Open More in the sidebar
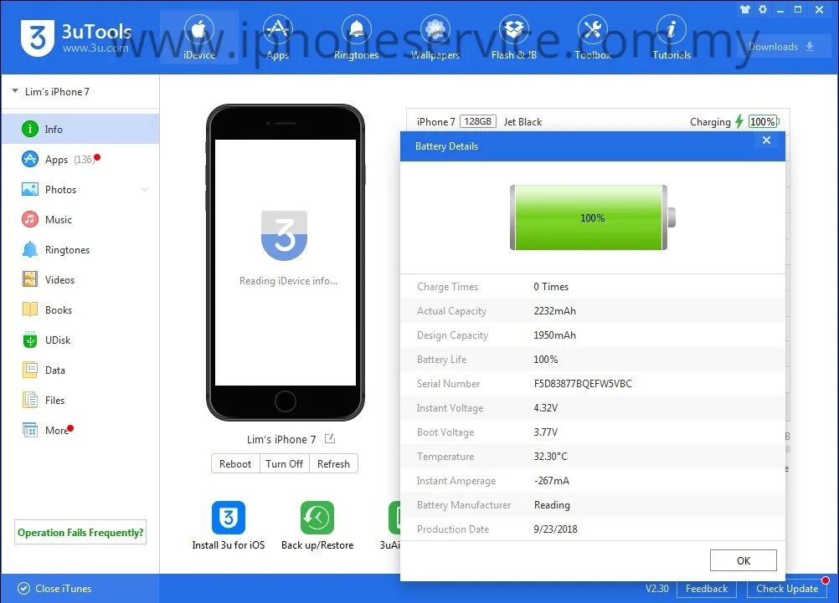 click(80, 431)
